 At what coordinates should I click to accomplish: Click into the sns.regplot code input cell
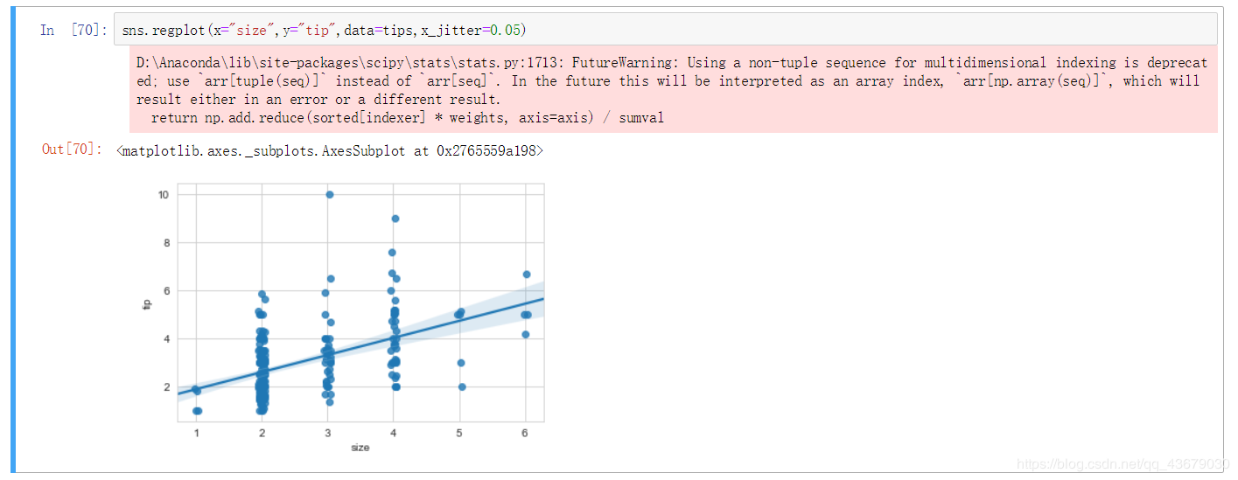(x=665, y=30)
